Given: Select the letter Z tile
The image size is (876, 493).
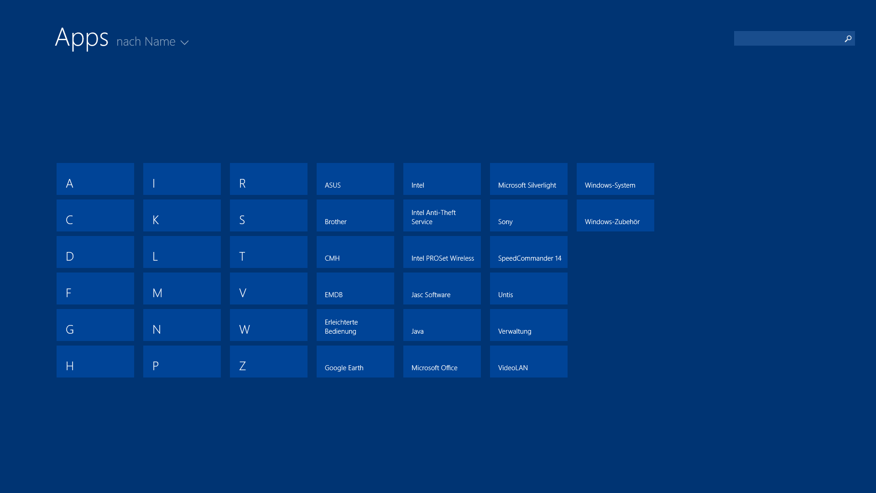Looking at the screenshot, I should [269, 362].
